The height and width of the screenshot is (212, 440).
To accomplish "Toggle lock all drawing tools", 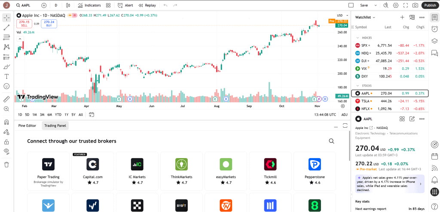I will coord(6,142).
